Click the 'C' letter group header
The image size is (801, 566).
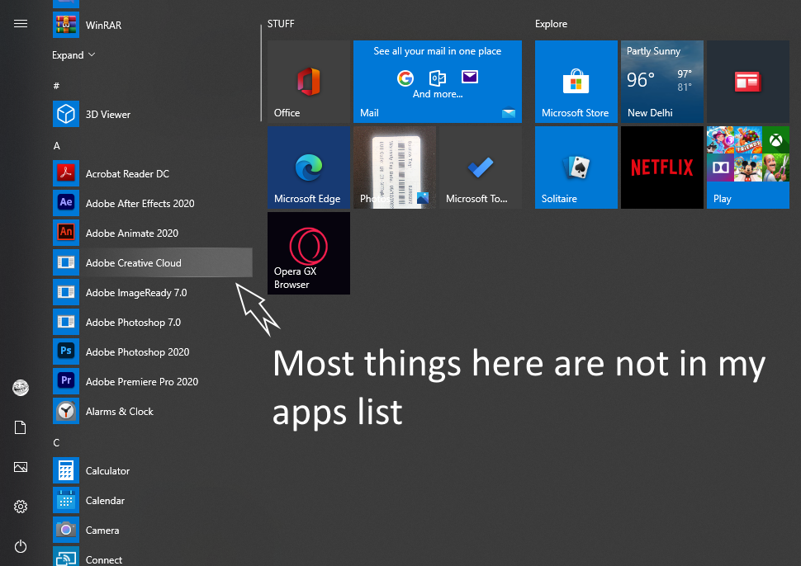coord(57,442)
